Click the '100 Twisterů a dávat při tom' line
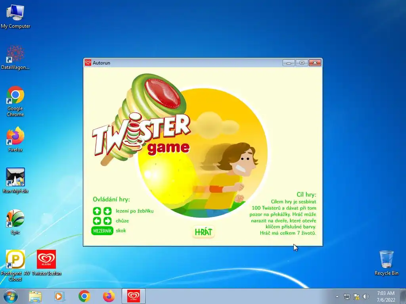The width and height of the screenshot is (406, 304). [284, 208]
